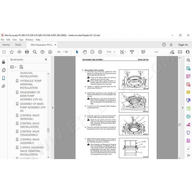192x192 pixels.
Task: Click the share with others person icon
Action: (x=188, y=52)
